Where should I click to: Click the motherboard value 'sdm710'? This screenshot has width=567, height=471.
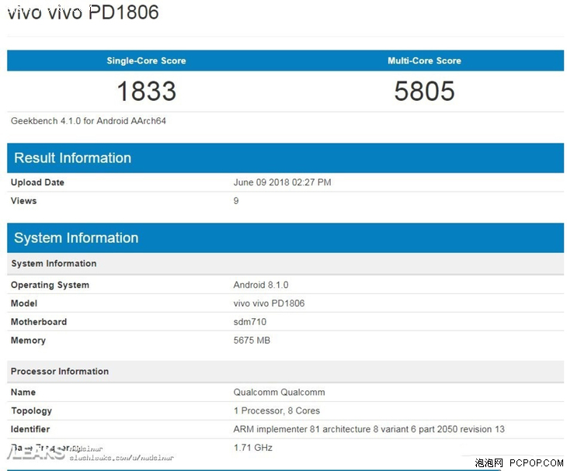250,322
